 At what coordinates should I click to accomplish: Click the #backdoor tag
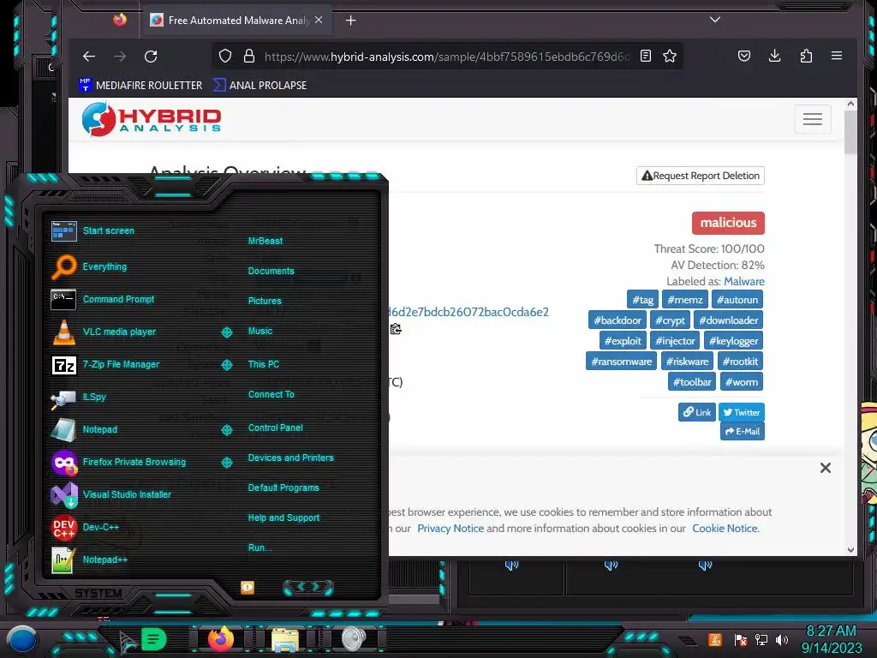point(617,320)
